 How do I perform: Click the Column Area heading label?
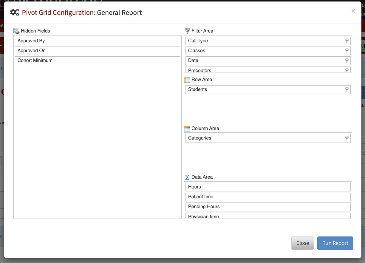205,129
